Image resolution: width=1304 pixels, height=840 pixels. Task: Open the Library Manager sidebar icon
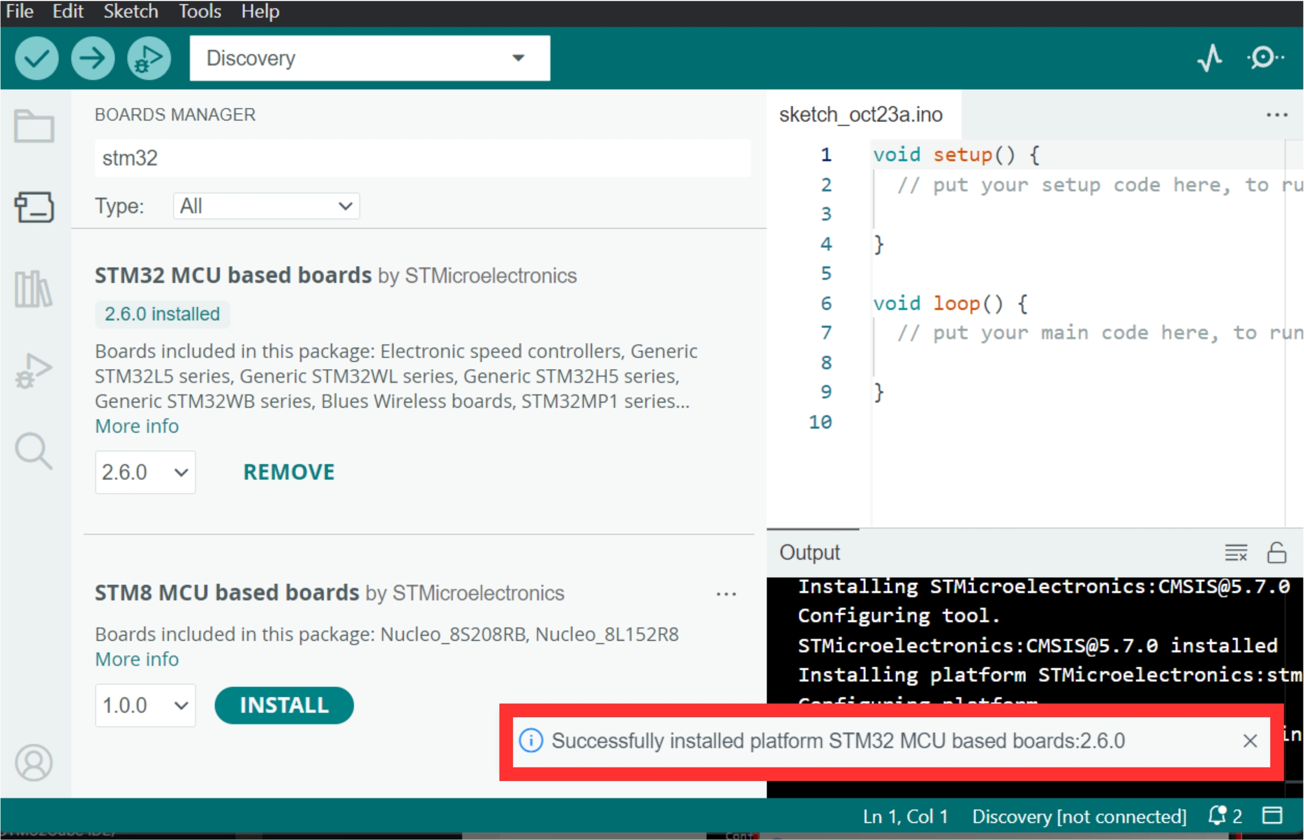[x=33, y=289]
